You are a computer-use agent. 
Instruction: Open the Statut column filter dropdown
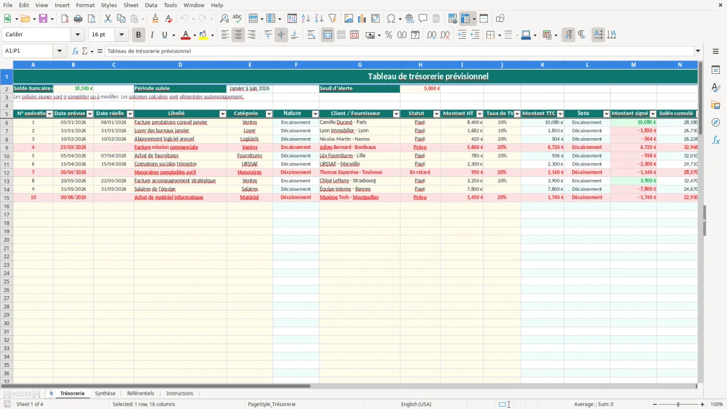click(x=437, y=114)
